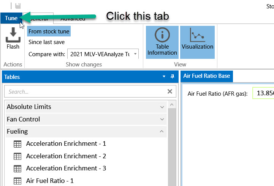
Task: Open the Tune tab
Action: [x=11, y=18]
